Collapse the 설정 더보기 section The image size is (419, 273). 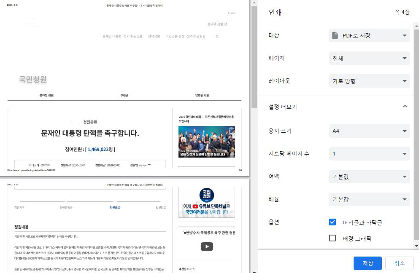coord(405,107)
